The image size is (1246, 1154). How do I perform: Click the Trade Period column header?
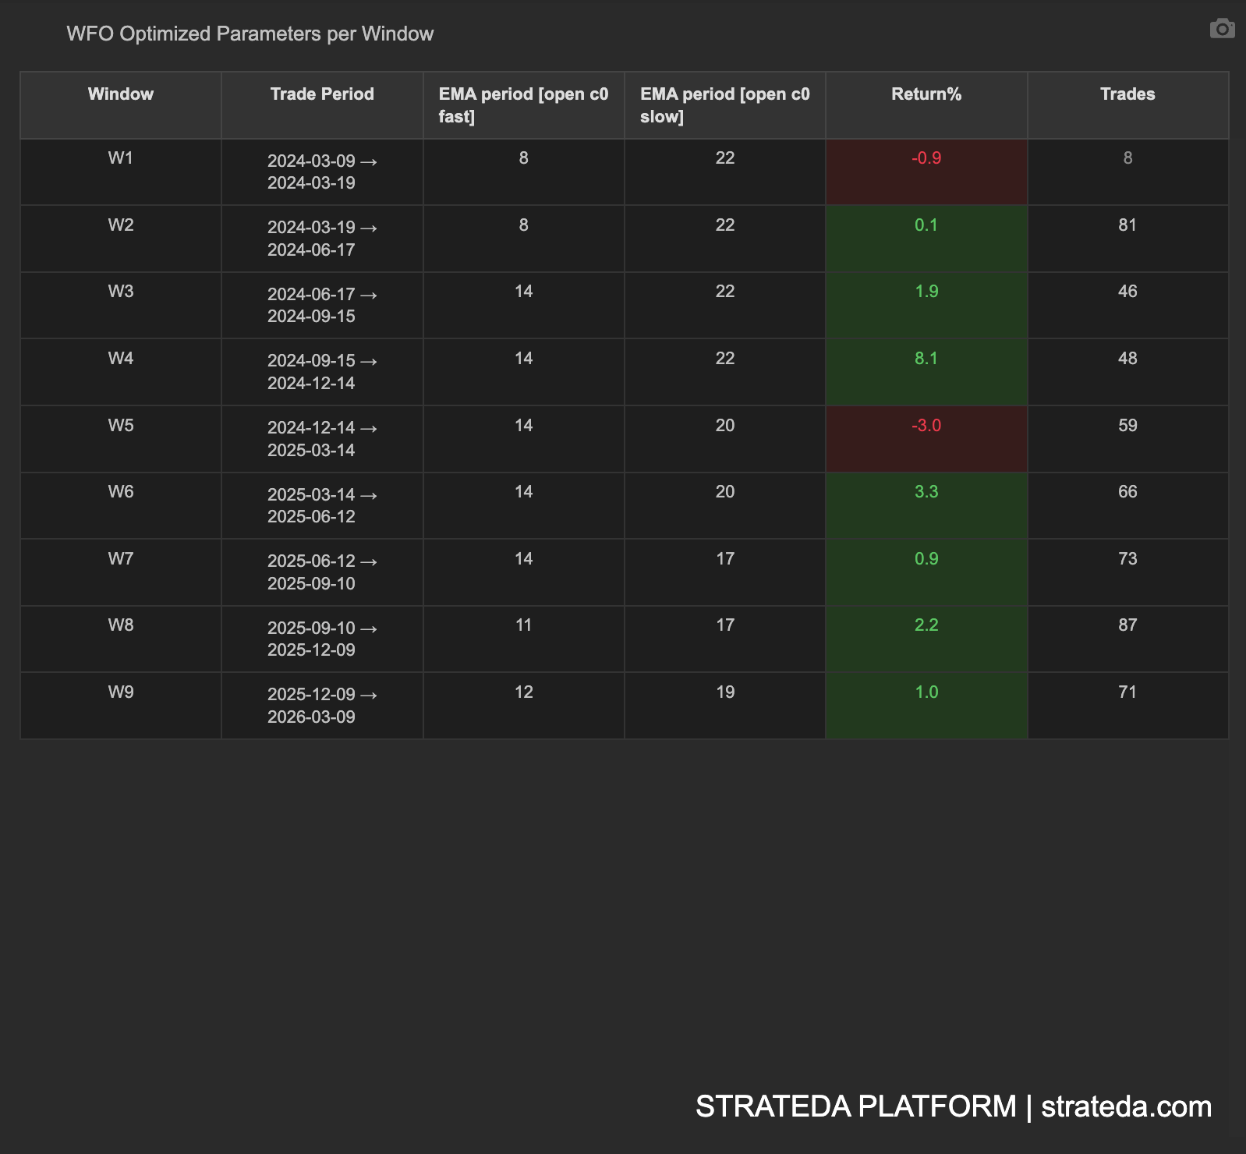coord(322,105)
